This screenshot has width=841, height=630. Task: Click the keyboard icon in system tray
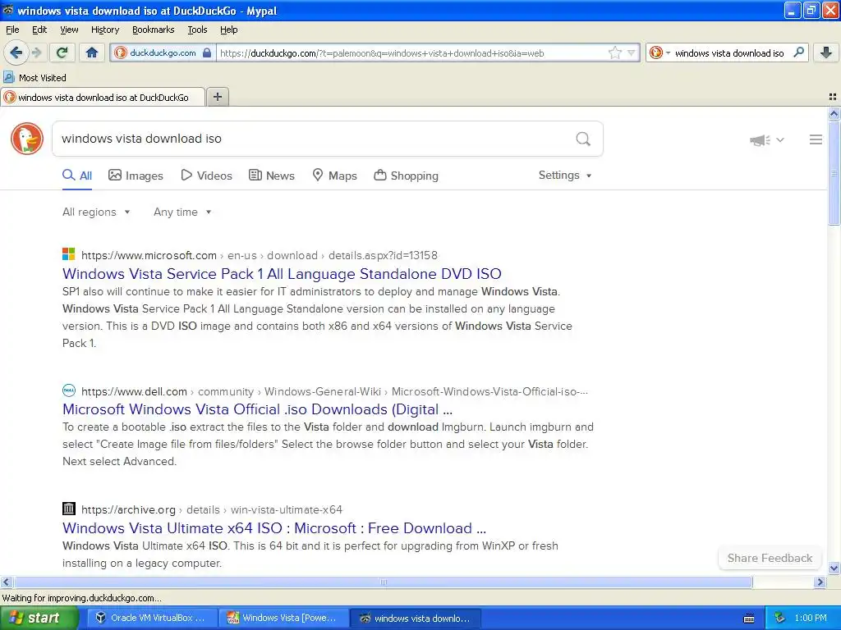click(x=749, y=619)
